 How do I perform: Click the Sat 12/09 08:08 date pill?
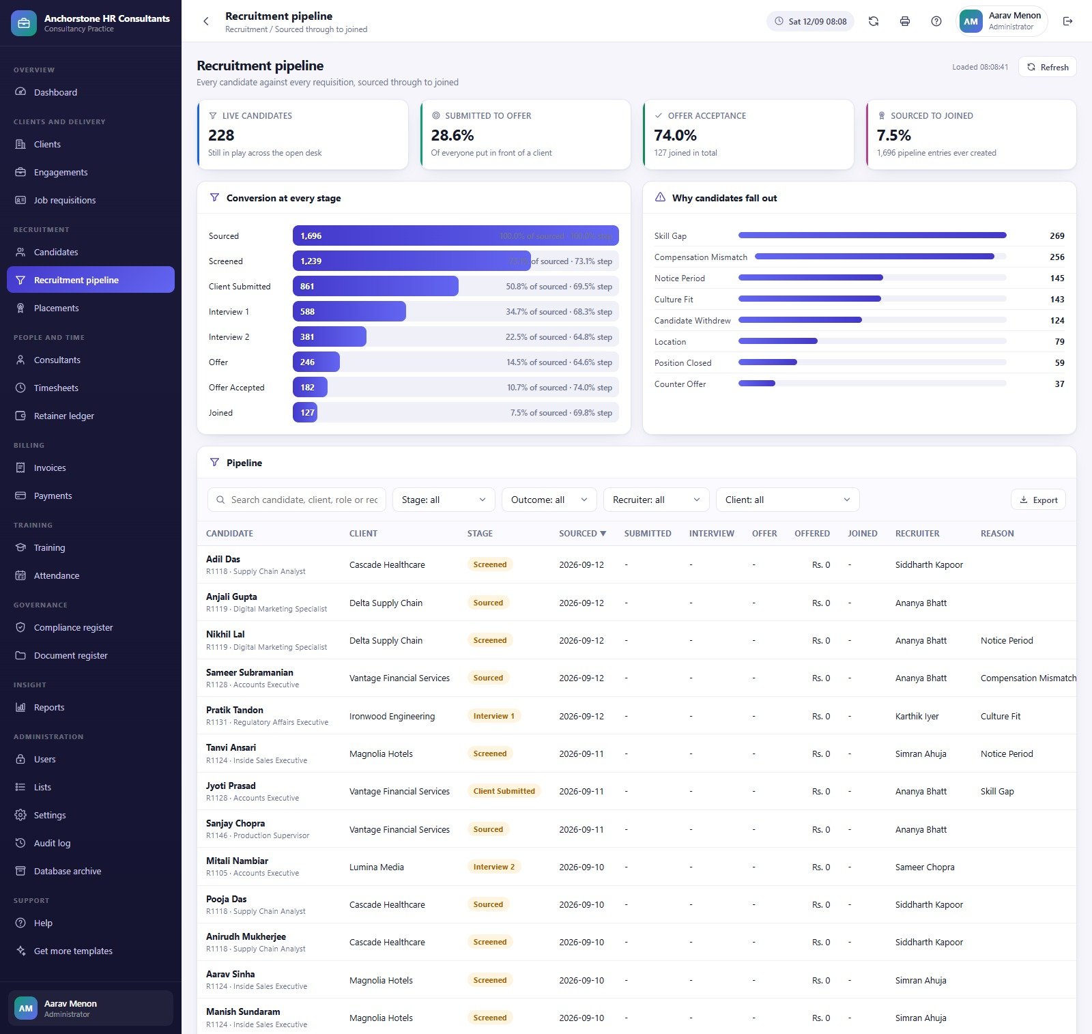[x=810, y=21]
